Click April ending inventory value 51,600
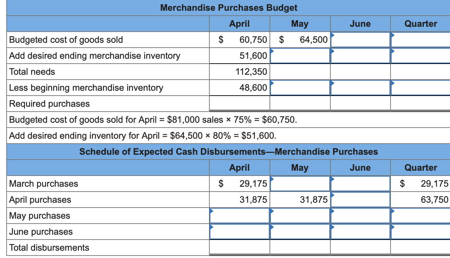Screen dimensions: 450x258 253,56
